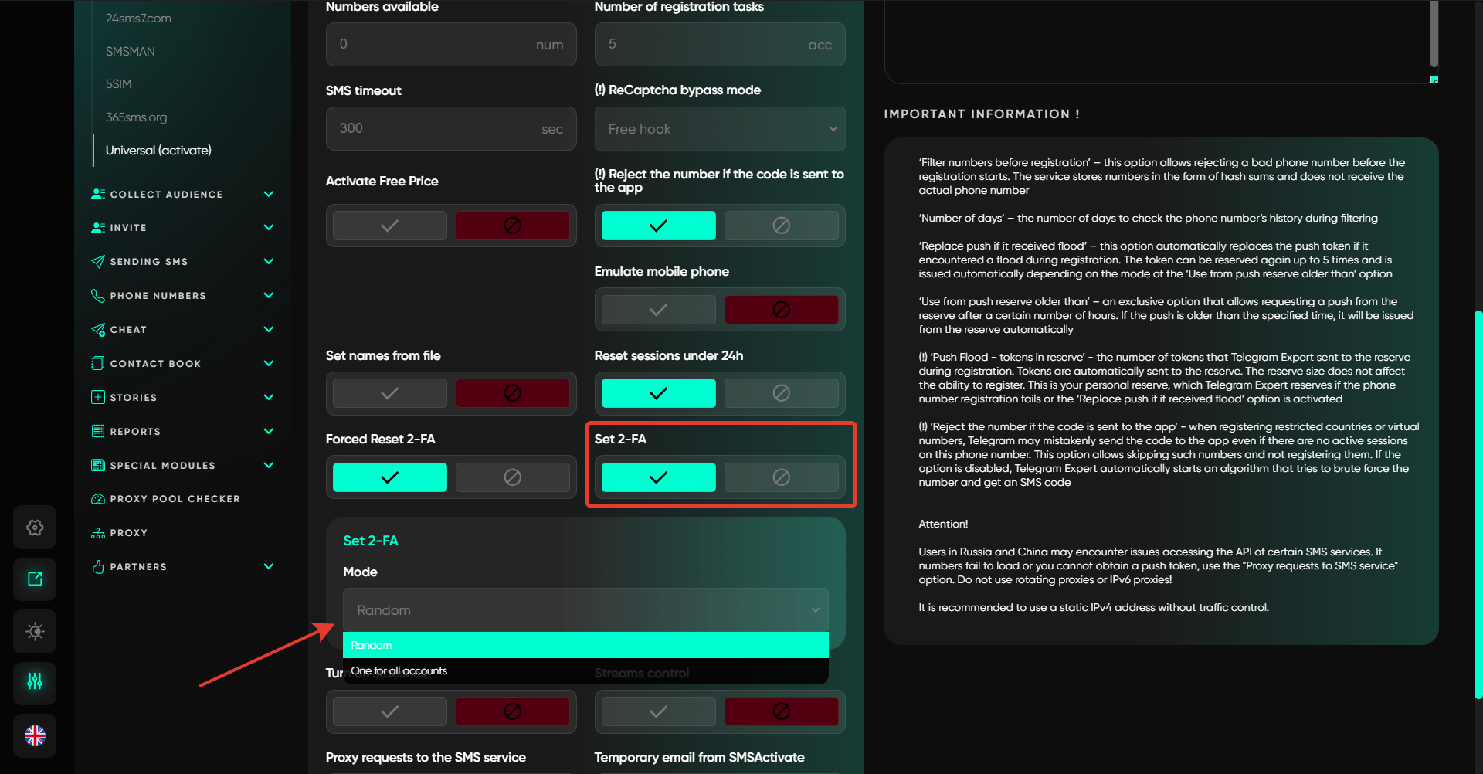Open Proxy Pool Checker from sidebar

(175, 499)
